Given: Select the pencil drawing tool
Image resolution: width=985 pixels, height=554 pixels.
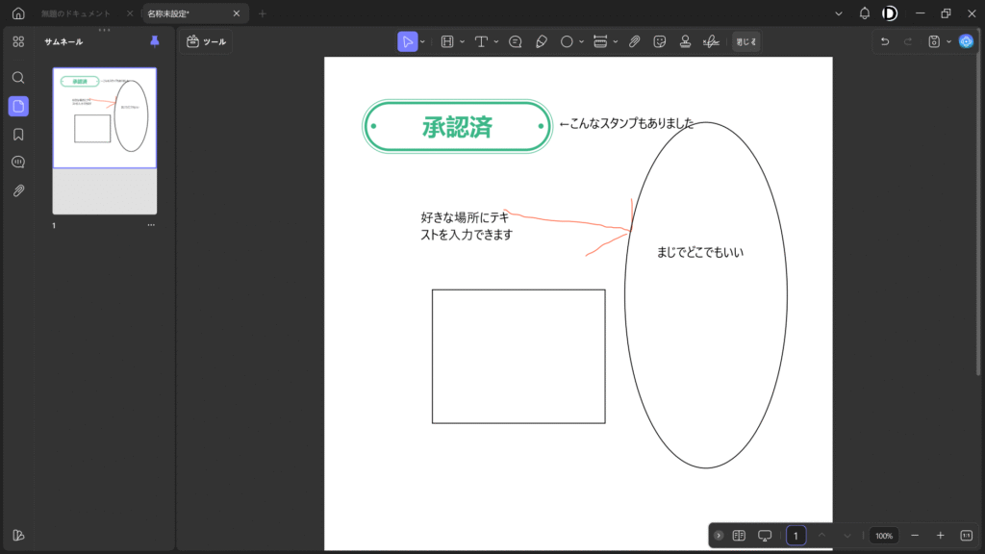Looking at the screenshot, I should [541, 41].
